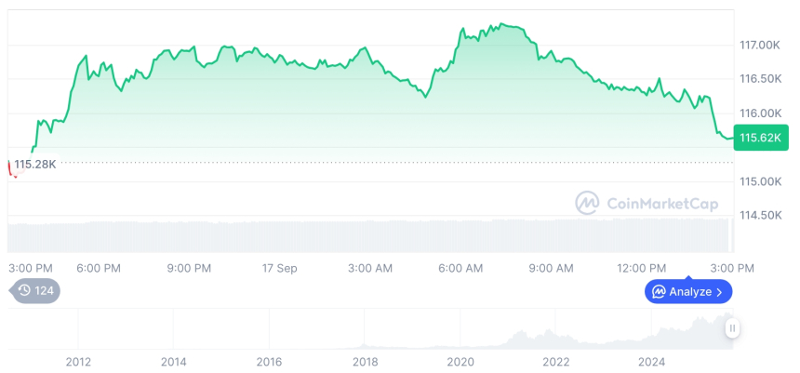The height and width of the screenshot is (373, 800).
Task: Click the CoinMarketCap watermark logo icon
Action: 587,203
